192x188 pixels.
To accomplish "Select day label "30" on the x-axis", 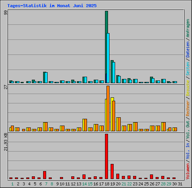I will [x=174, y=184].
